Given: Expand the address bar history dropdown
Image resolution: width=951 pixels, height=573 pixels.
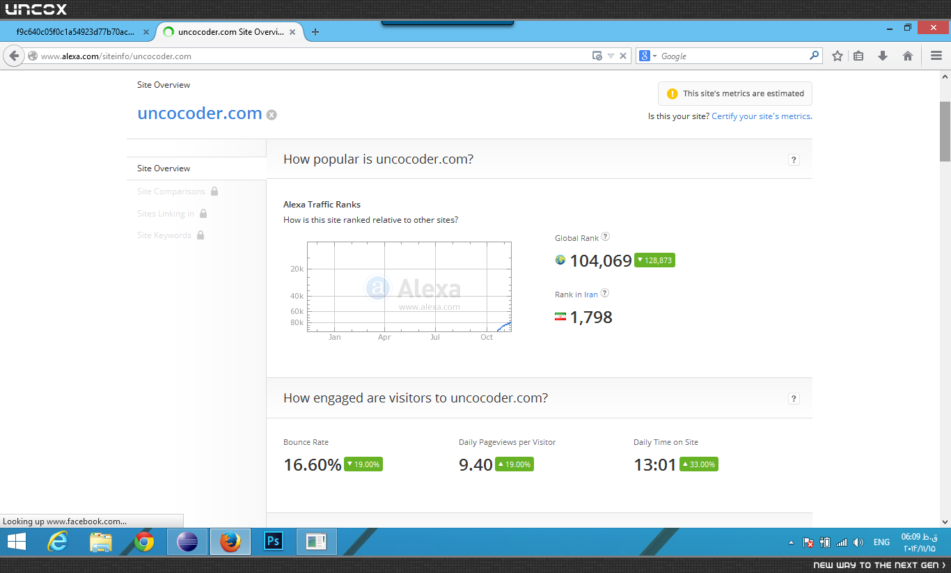Looking at the screenshot, I should coord(611,56).
